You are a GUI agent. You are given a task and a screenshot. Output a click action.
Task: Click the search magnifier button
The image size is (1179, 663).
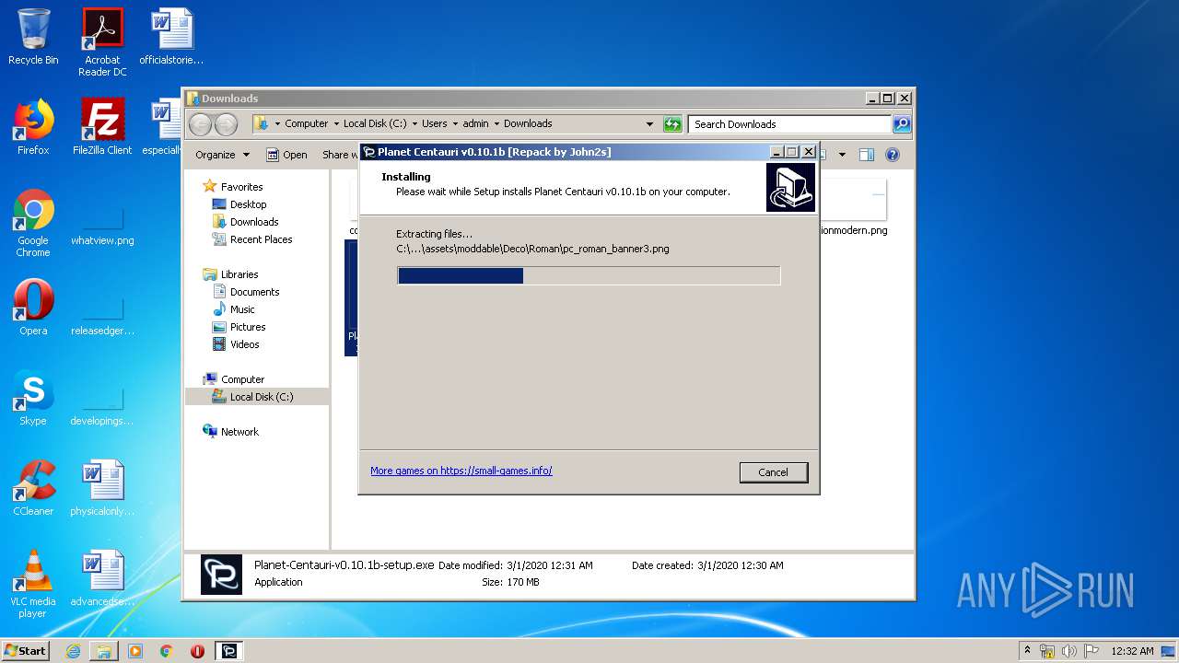(902, 124)
